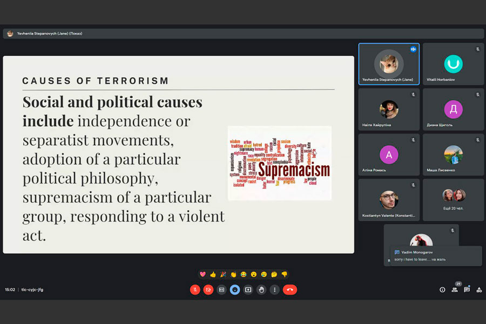Click the muted mic icon on Kostiantyn Valente tile

(x=413, y=185)
